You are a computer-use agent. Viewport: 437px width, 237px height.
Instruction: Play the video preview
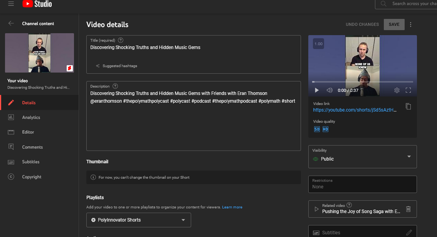(317, 90)
